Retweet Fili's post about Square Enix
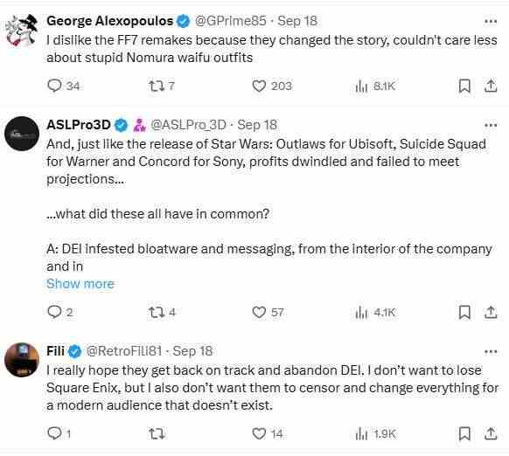Viewport: 509px width, 456px height. pos(157,433)
